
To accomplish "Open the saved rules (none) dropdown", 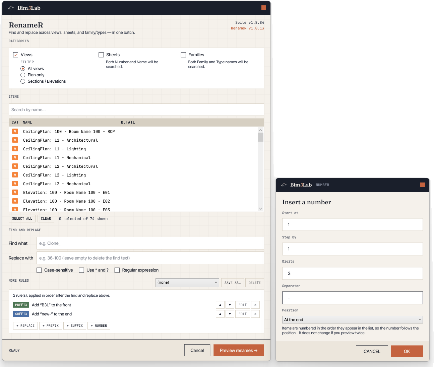I will (187, 283).
